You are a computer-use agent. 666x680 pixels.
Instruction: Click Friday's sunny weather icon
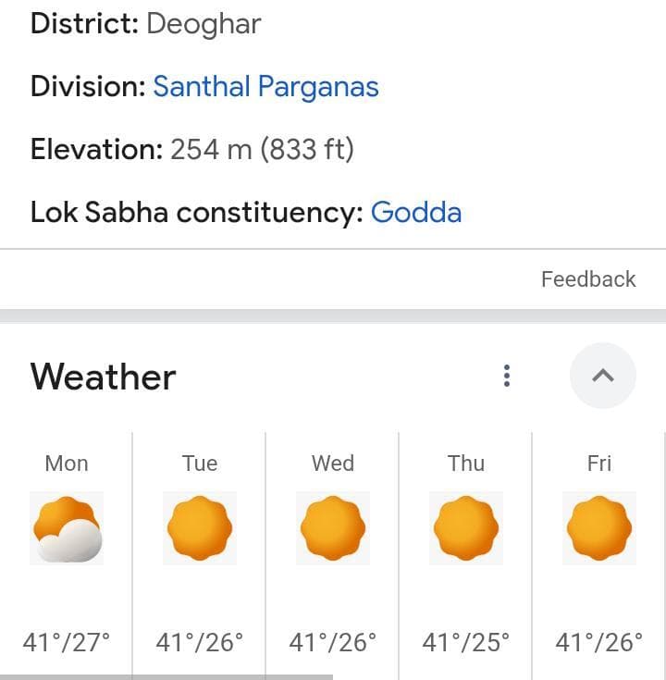click(x=599, y=529)
